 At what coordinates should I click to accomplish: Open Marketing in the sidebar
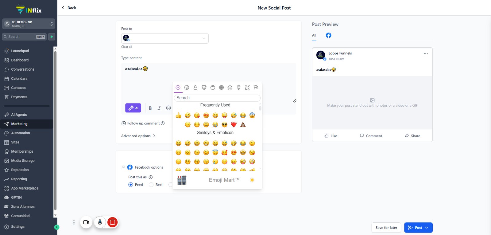pos(27,124)
